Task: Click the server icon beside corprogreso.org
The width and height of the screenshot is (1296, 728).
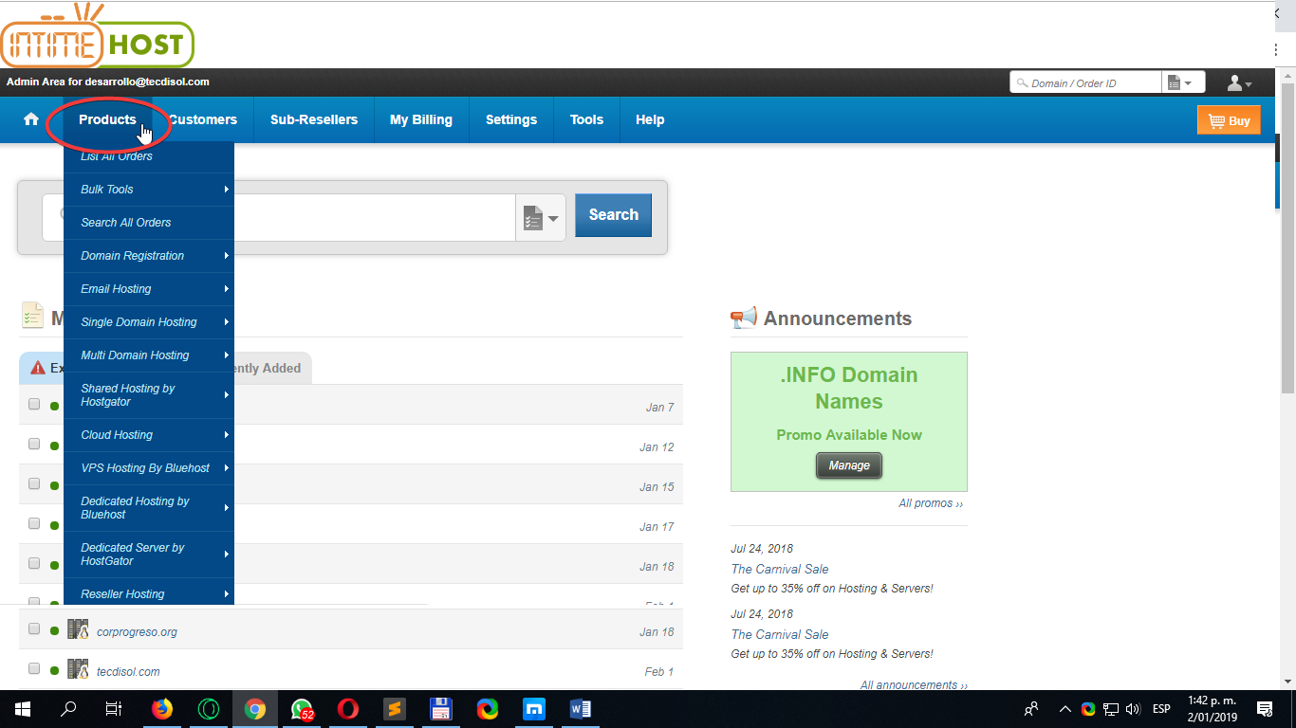Action: (78, 629)
